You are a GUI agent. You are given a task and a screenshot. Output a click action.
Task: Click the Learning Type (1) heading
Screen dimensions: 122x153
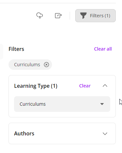[36, 86]
